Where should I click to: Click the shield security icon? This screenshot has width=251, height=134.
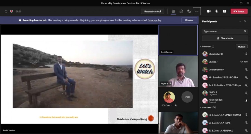tap(6, 11)
